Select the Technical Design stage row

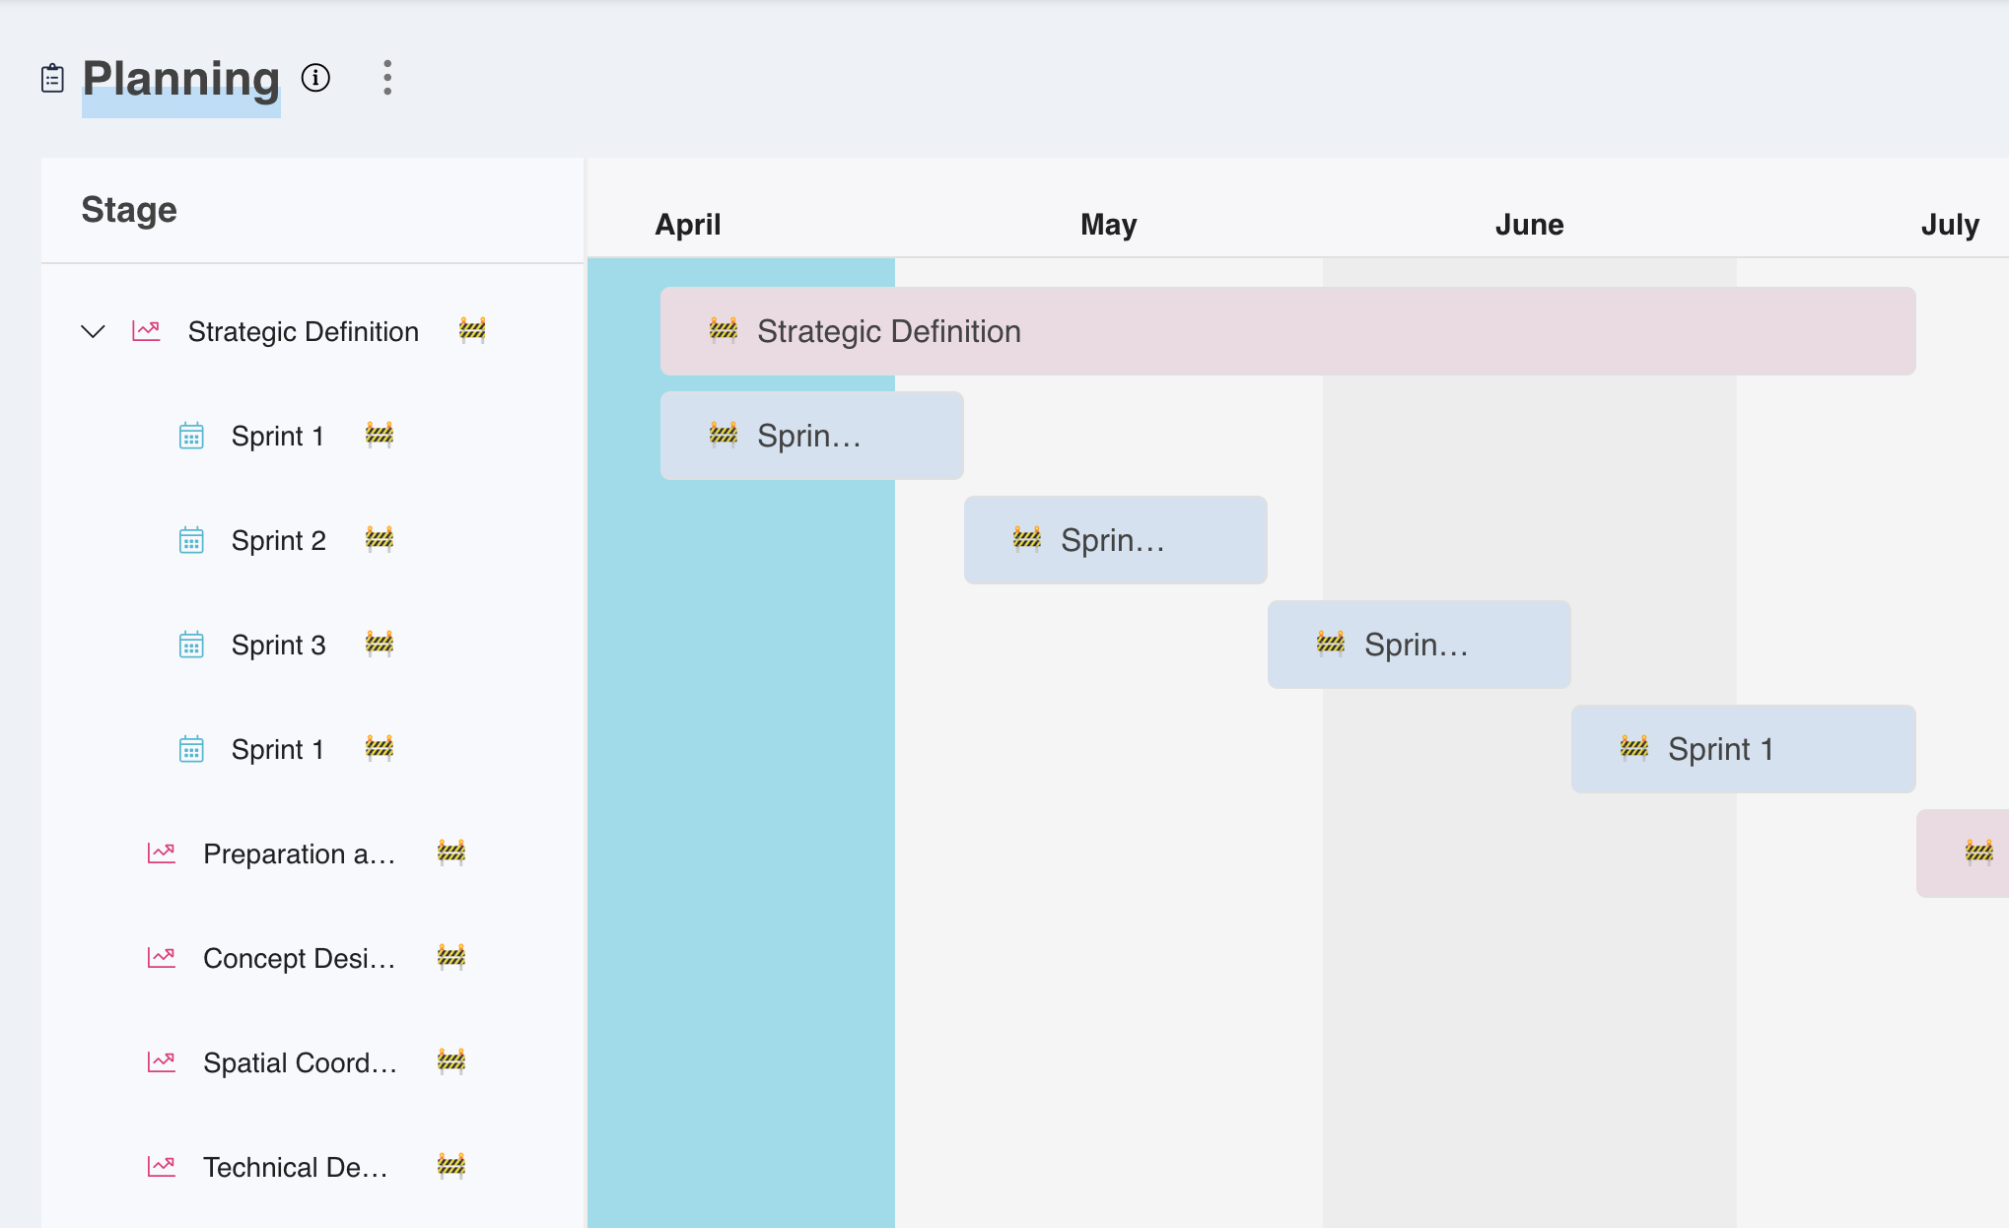(x=295, y=1167)
